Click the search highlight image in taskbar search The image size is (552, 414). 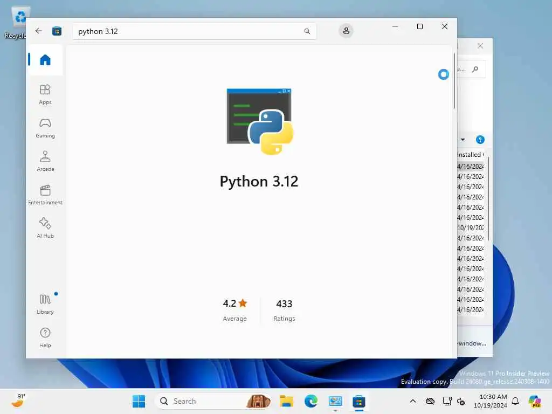pos(258,401)
